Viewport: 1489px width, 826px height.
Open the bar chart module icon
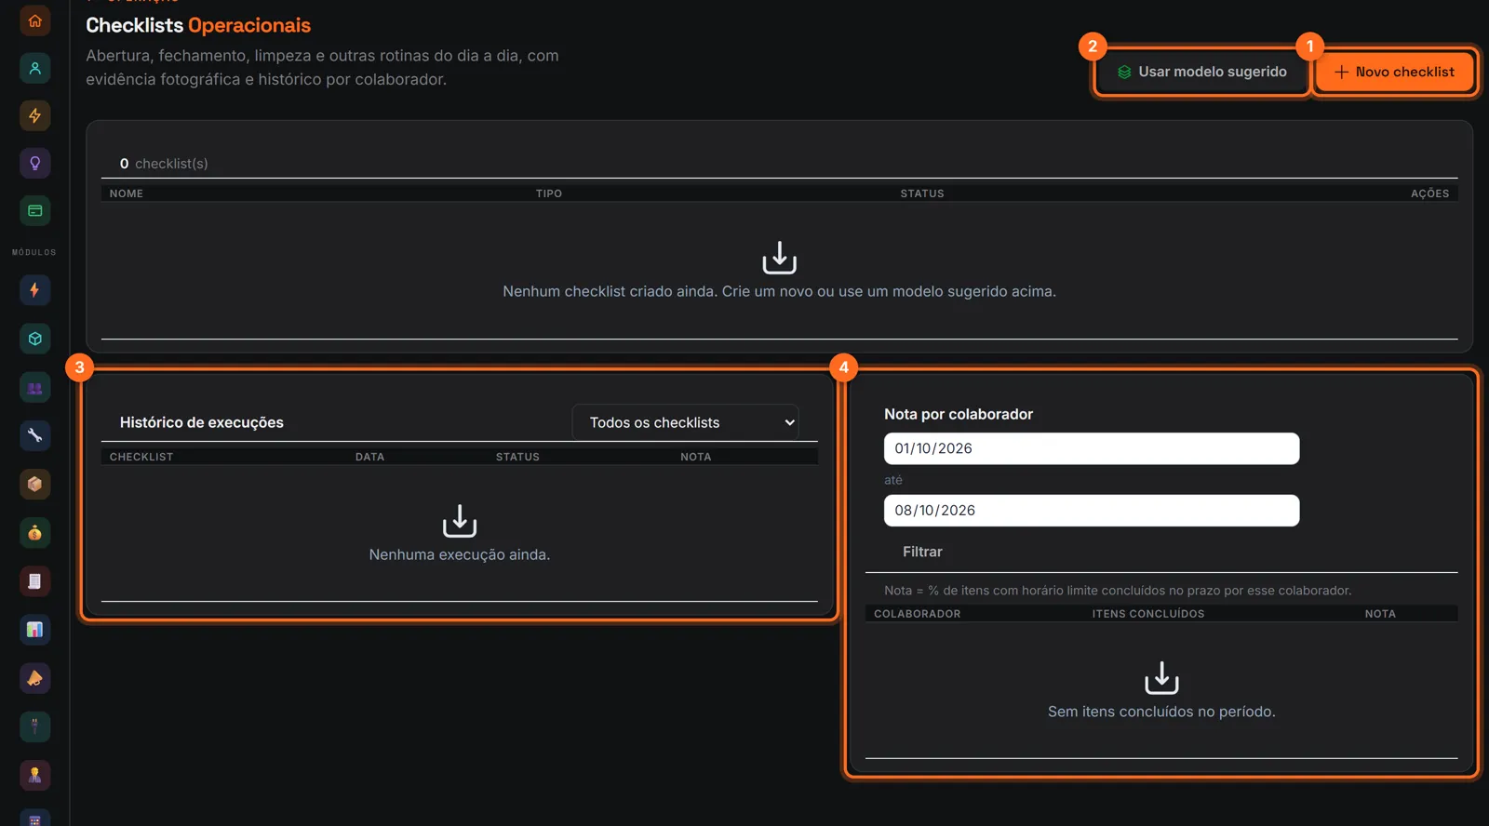point(35,630)
